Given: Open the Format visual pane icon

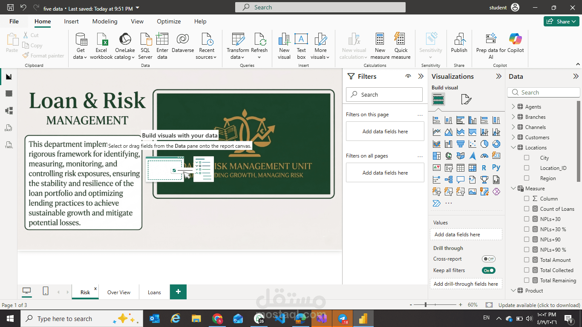Looking at the screenshot, I should point(466,100).
